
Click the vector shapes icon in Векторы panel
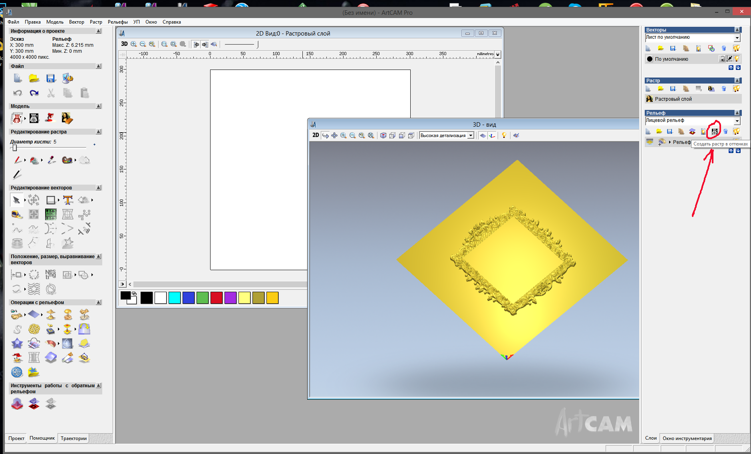coord(711,48)
